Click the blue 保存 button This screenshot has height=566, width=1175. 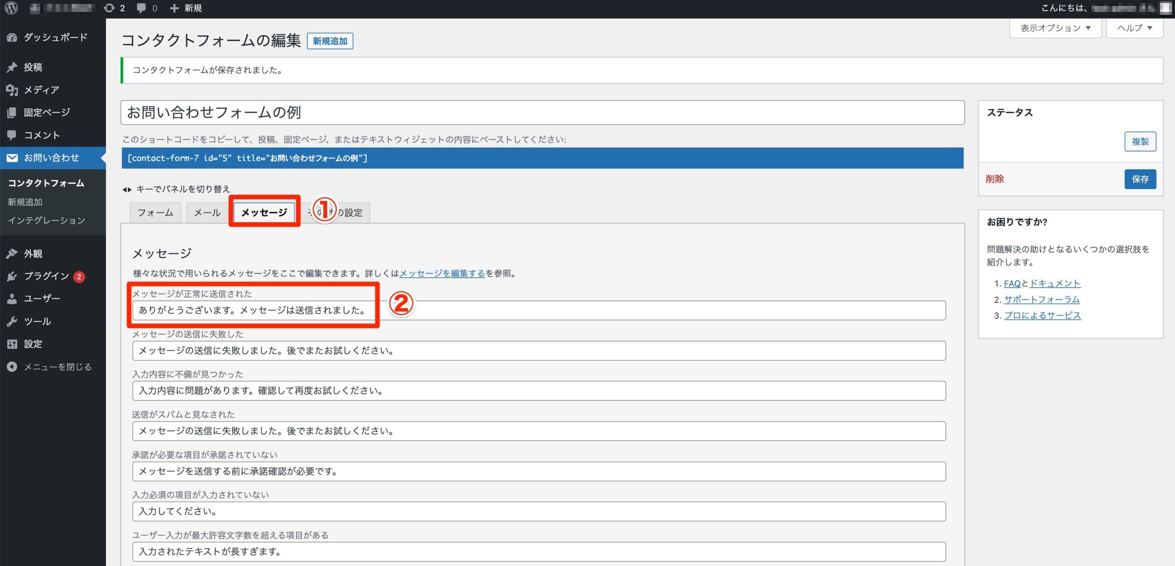click(x=1140, y=179)
